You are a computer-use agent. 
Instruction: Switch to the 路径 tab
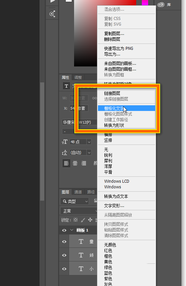coord(91,192)
